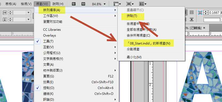Open the arrange documents icon menu
The image size is (222, 102).
[143, 4]
